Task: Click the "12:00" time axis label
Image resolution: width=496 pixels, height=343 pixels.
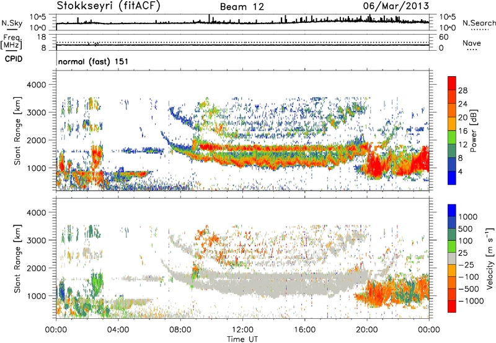Action: click(242, 330)
